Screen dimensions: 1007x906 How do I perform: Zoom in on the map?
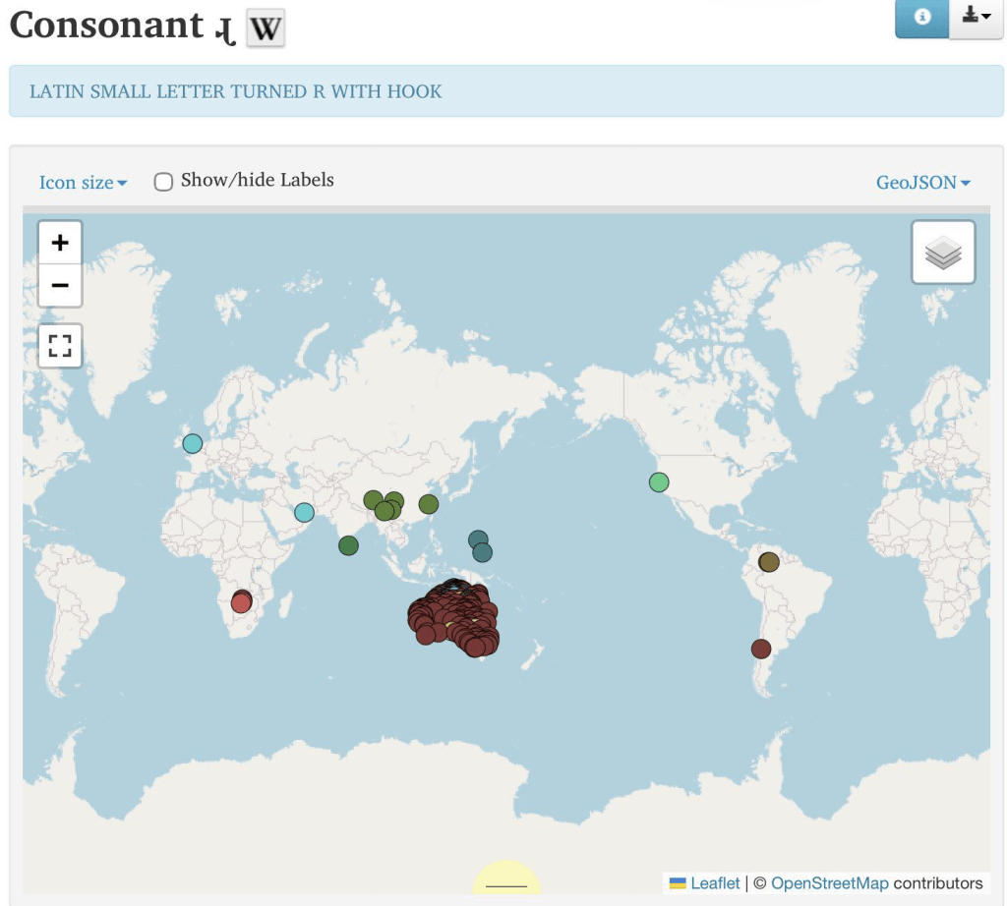[x=60, y=242]
